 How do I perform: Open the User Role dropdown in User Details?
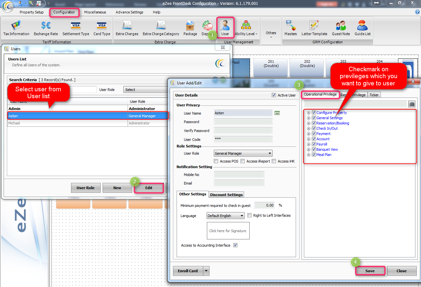pos(243,153)
